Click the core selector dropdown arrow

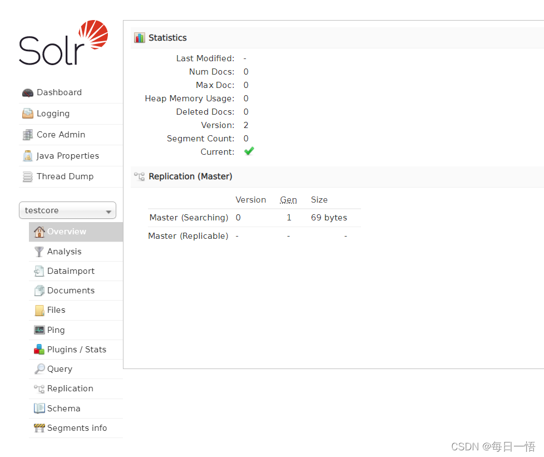[x=108, y=212]
